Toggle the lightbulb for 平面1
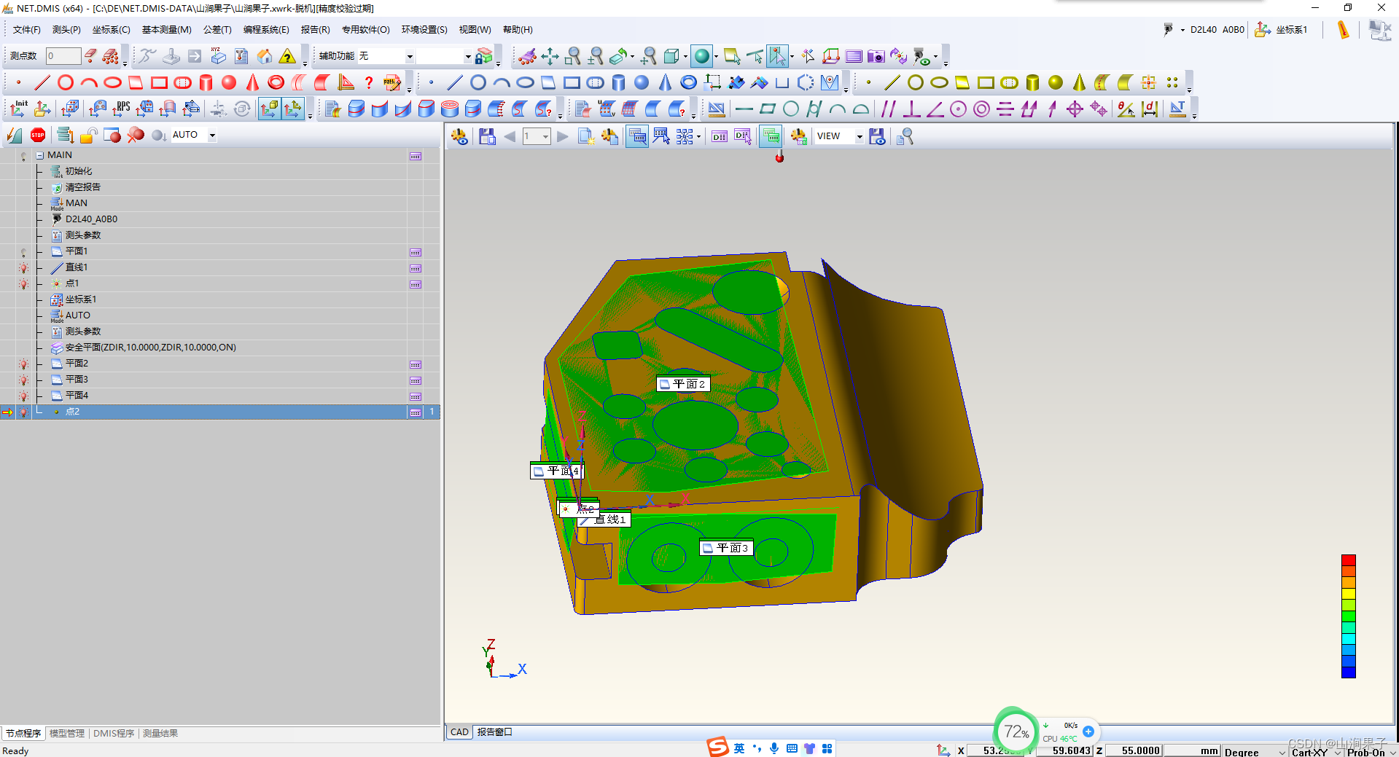The image size is (1399, 757). (x=23, y=252)
